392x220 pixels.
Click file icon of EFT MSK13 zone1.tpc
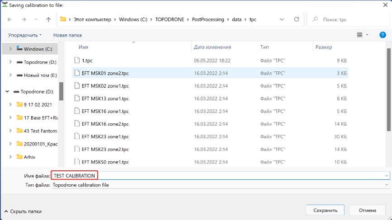pyautogui.click(x=77, y=98)
